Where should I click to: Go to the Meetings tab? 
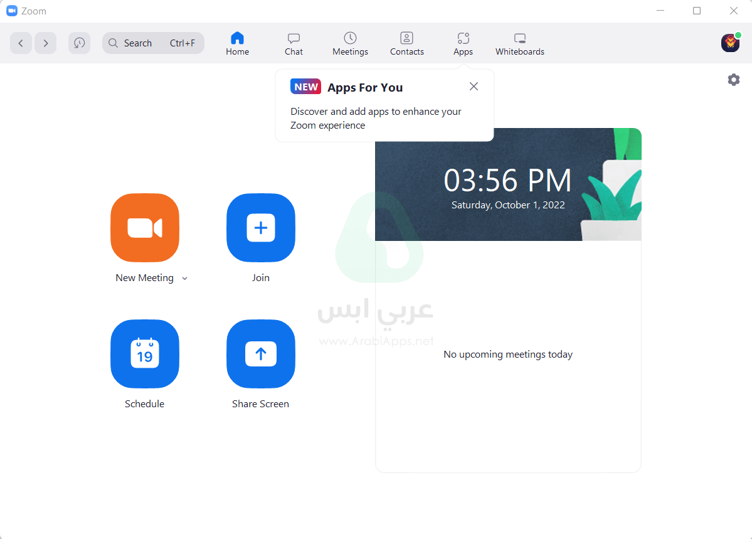(x=350, y=43)
